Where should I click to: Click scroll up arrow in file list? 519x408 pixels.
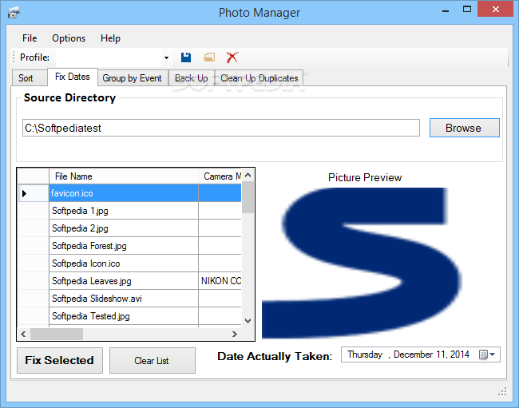[248, 176]
